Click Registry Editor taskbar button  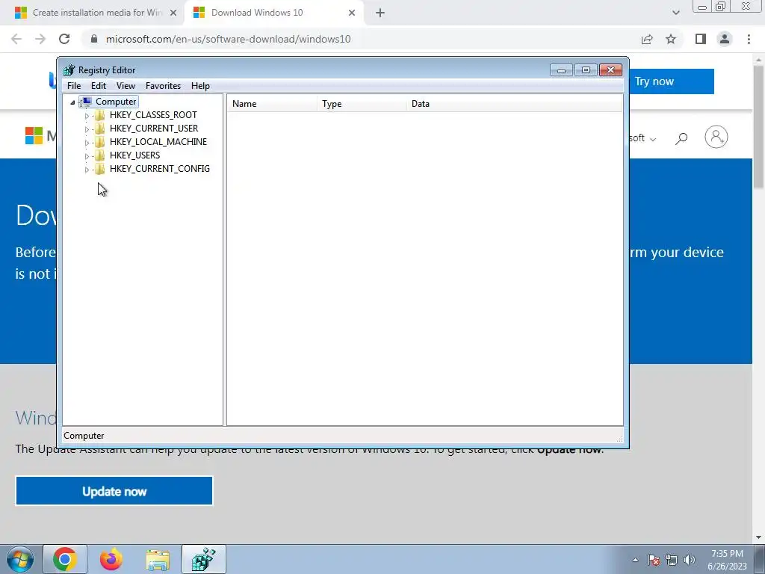(x=204, y=559)
